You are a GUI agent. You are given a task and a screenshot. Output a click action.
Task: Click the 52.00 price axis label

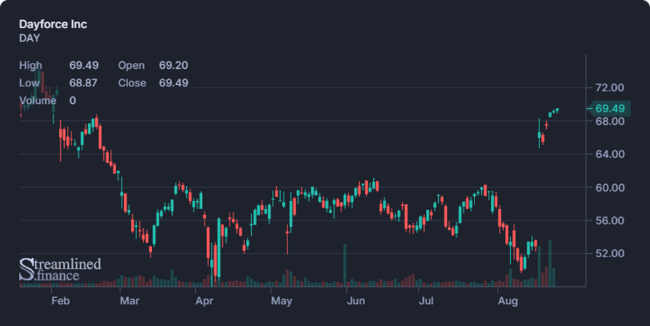click(610, 253)
